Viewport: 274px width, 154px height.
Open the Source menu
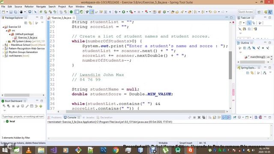pyautogui.click(x=18, y=6)
